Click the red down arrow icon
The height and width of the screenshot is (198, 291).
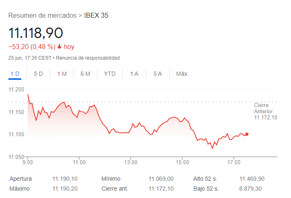click(59, 47)
